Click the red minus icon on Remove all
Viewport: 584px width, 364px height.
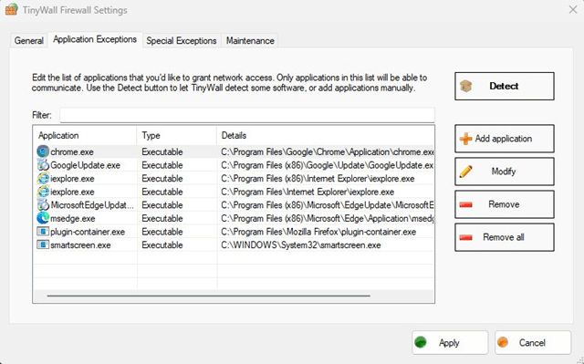point(465,237)
